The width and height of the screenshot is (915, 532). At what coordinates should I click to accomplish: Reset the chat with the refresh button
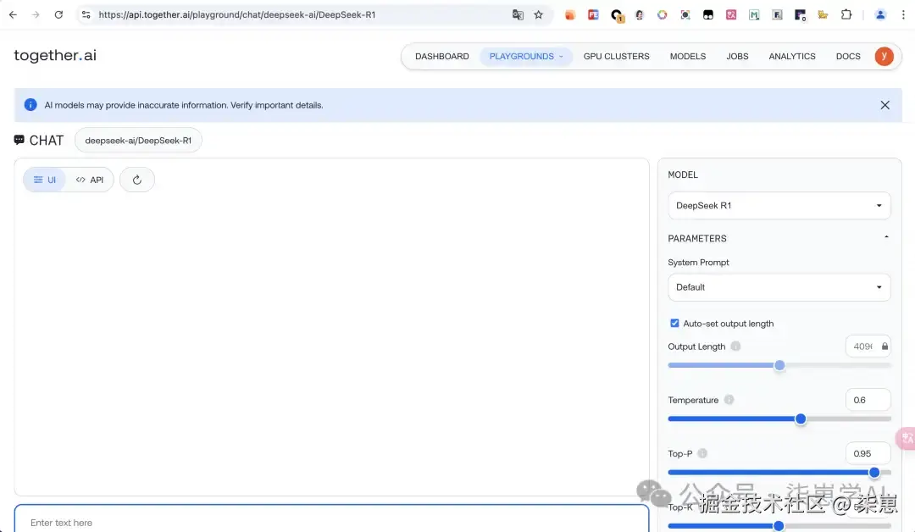[x=137, y=180]
